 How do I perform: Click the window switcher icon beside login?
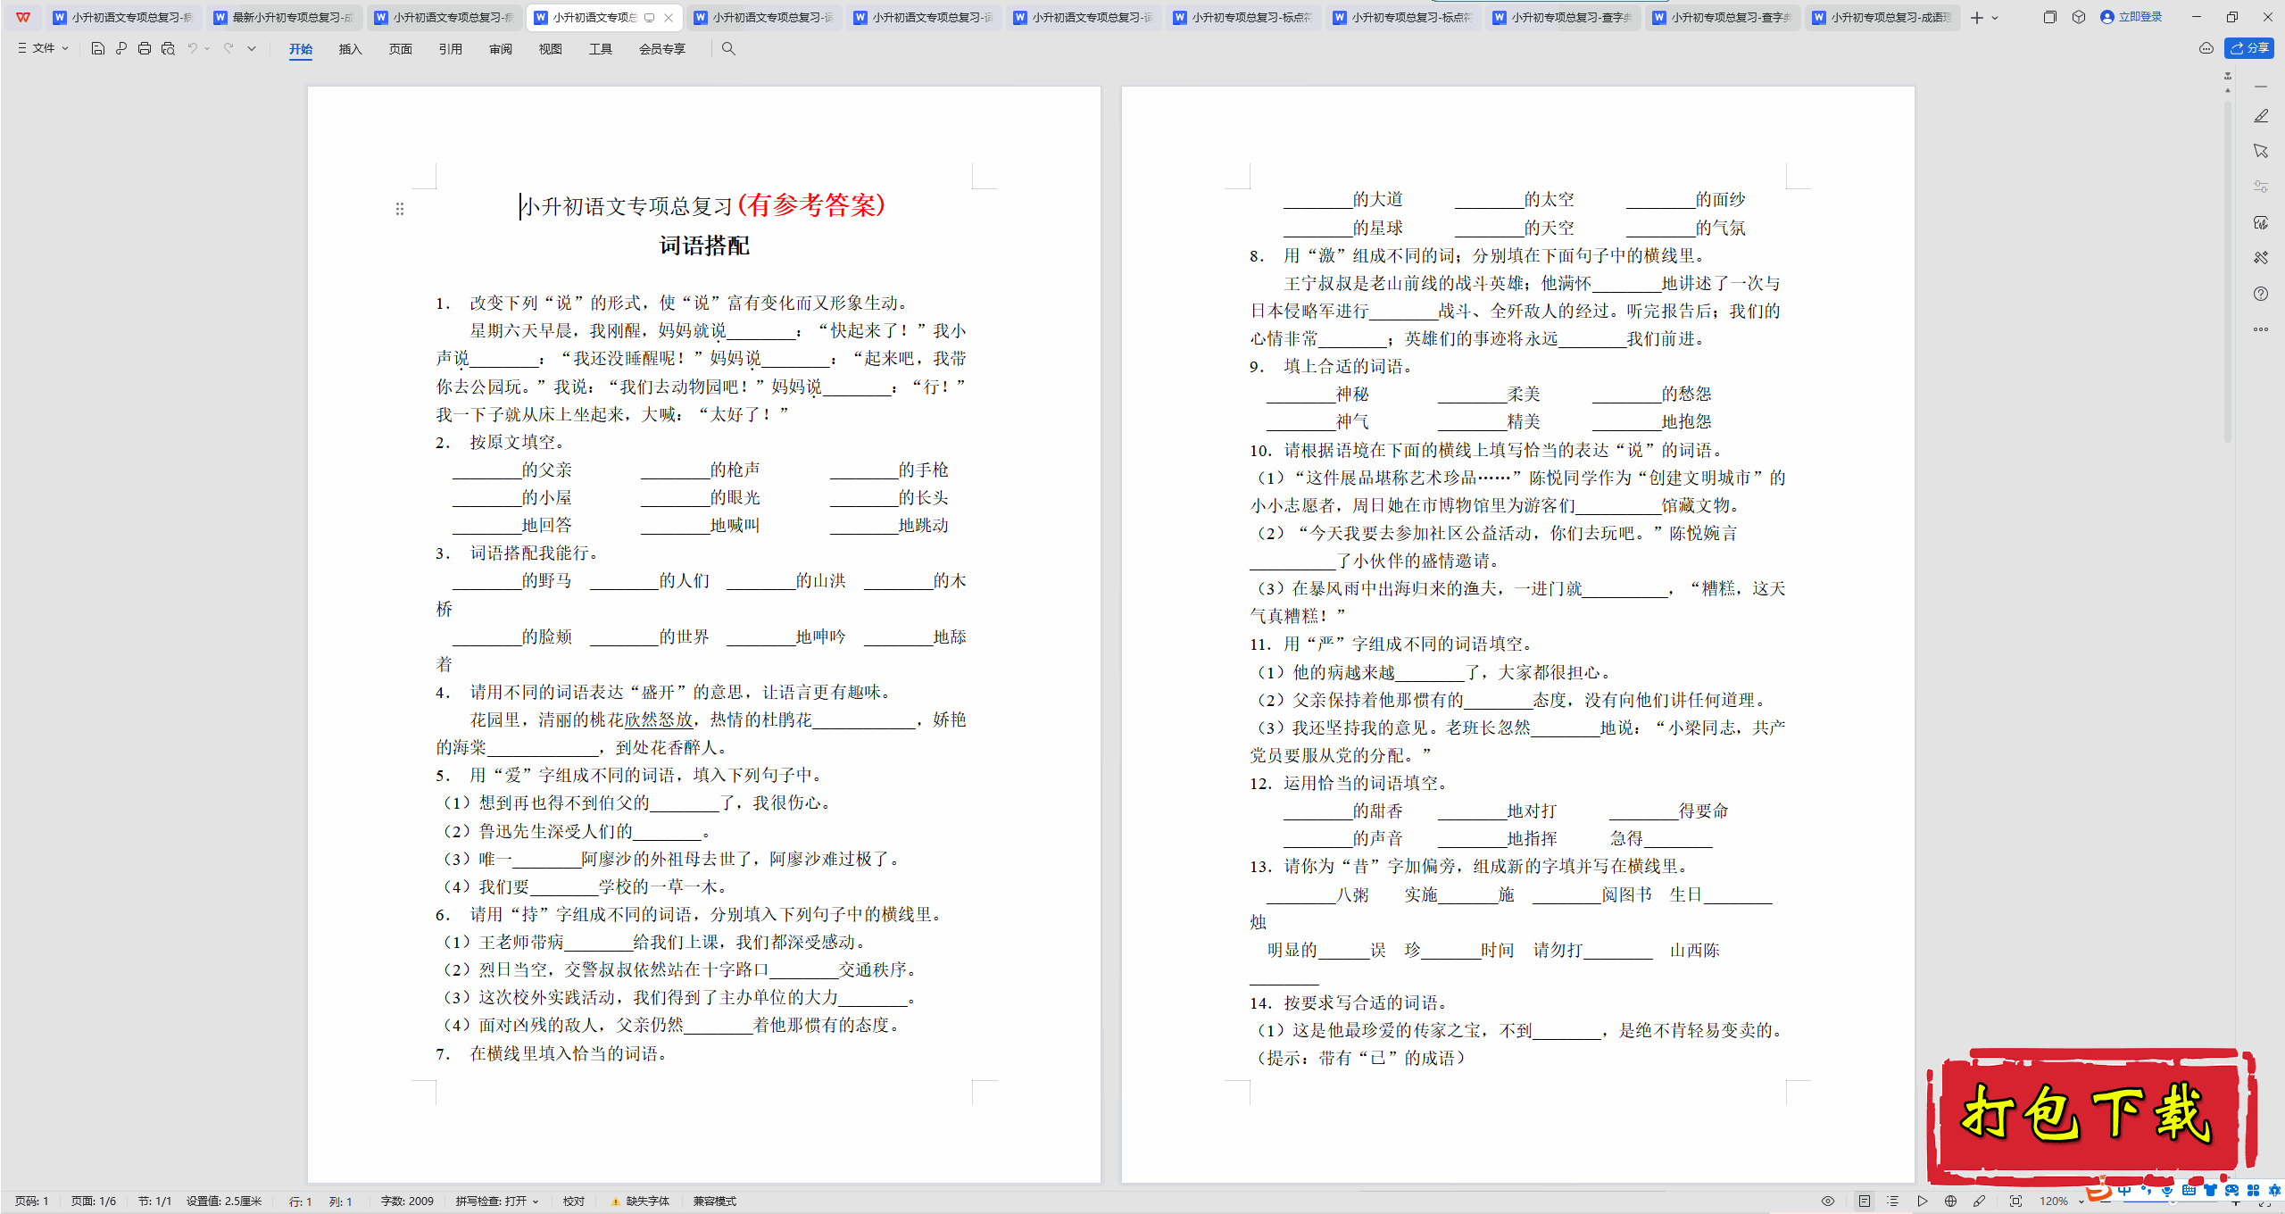(2049, 17)
